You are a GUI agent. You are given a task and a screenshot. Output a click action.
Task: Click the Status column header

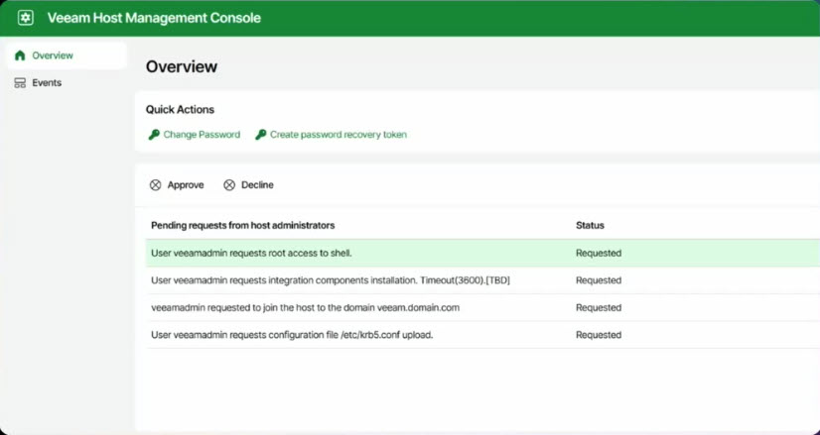(590, 226)
